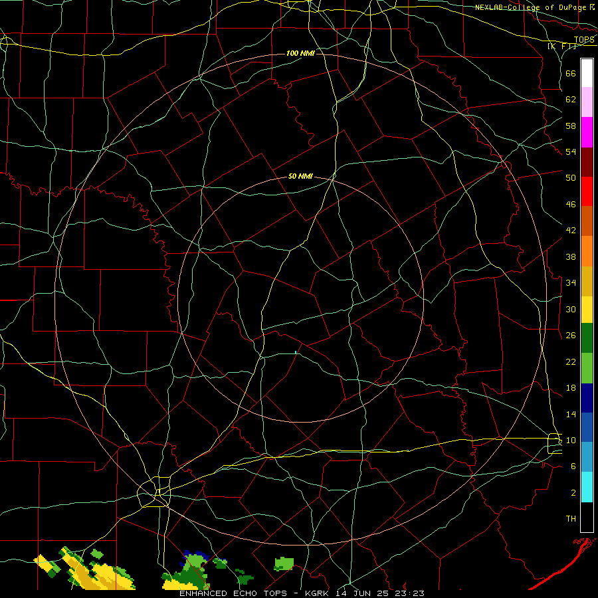Choose the navy blue legend swatch
The image size is (598, 598).
(587, 398)
